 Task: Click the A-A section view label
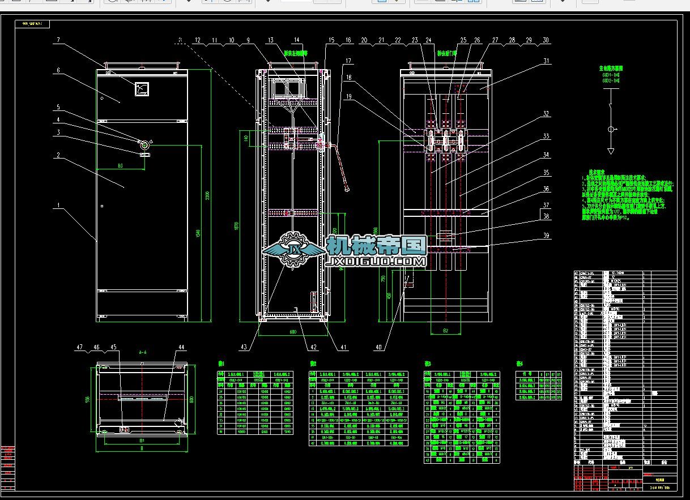point(143,352)
